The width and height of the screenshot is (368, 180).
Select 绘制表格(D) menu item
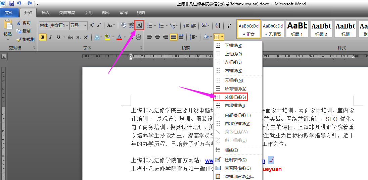238,160
